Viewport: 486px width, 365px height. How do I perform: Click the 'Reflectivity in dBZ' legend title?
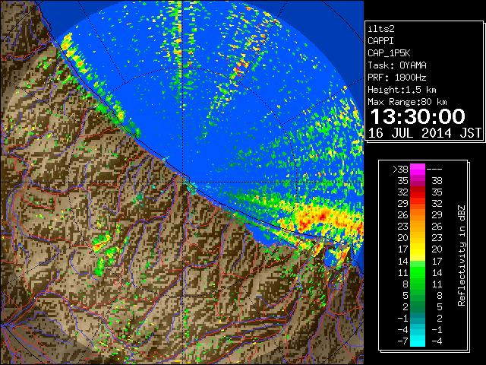click(461, 255)
